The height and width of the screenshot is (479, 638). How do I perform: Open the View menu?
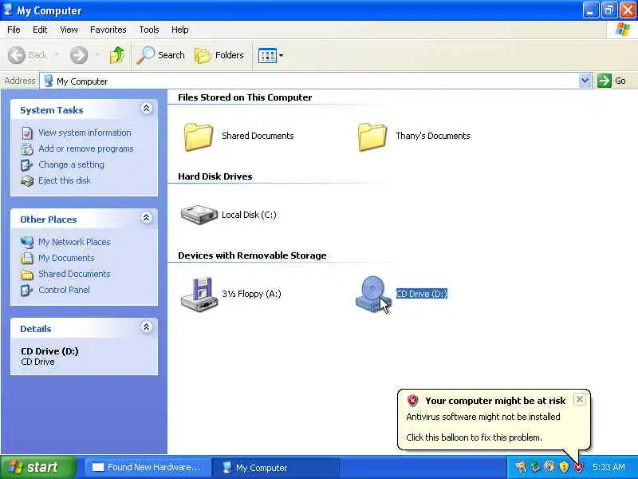pyautogui.click(x=69, y=30)
